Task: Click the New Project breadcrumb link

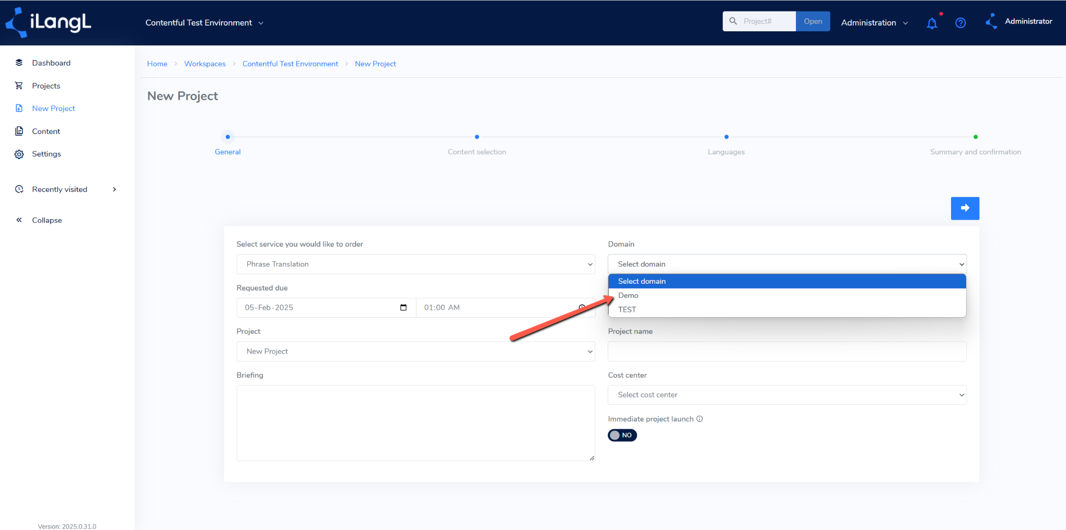Action: tap(375, 64)
